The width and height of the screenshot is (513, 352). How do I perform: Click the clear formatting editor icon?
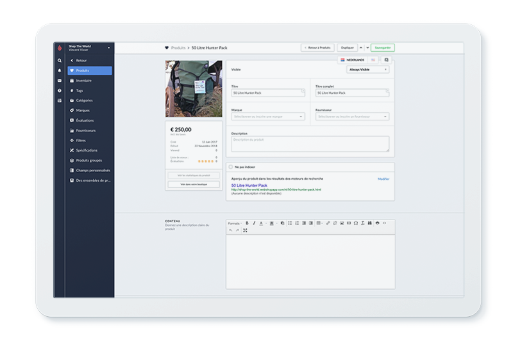[x=362, y=223]
